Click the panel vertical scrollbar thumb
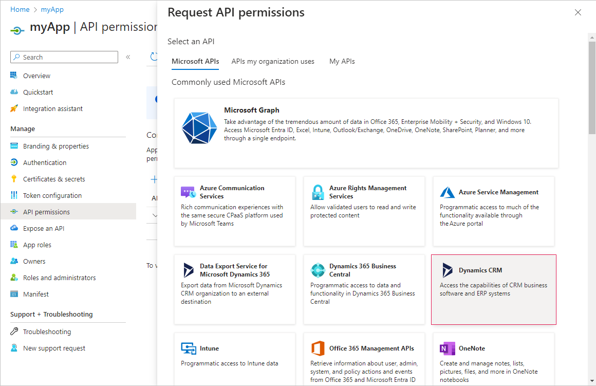Image resolution: width=596 pixels, height=386 pixels. [592, 87]
